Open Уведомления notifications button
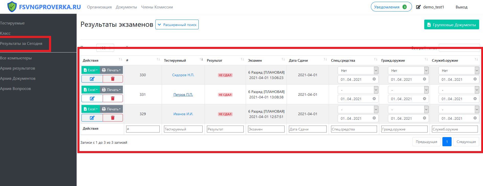This screenshot has width=483, height=186. click(x=391, y=7)
